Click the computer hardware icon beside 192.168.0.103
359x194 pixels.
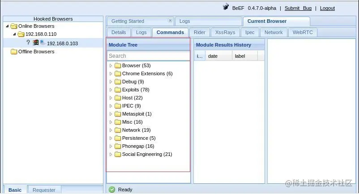pyautogui.click(x=43, y=43)
